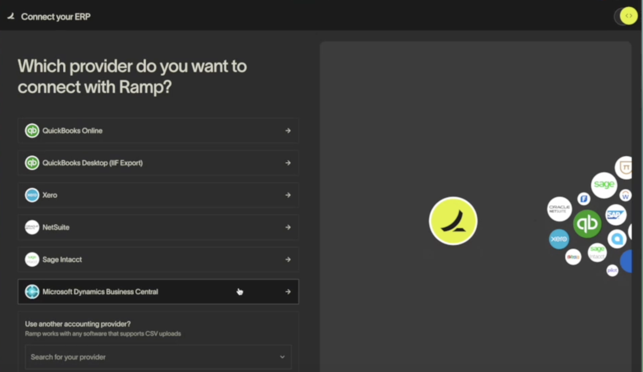Click the blue Xero bubble on right
The width and height of the screenshot is (643, 372).
tap(559, 239)
